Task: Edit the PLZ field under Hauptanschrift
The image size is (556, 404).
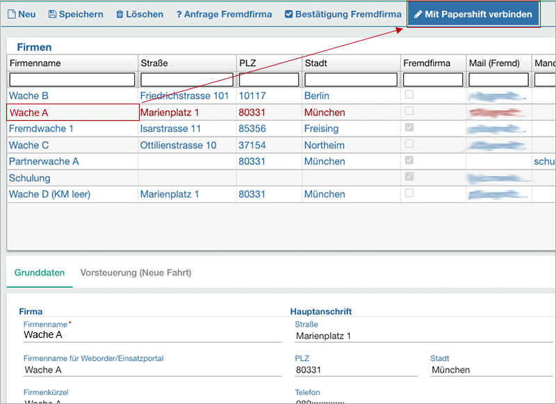Action: [356, 370]
